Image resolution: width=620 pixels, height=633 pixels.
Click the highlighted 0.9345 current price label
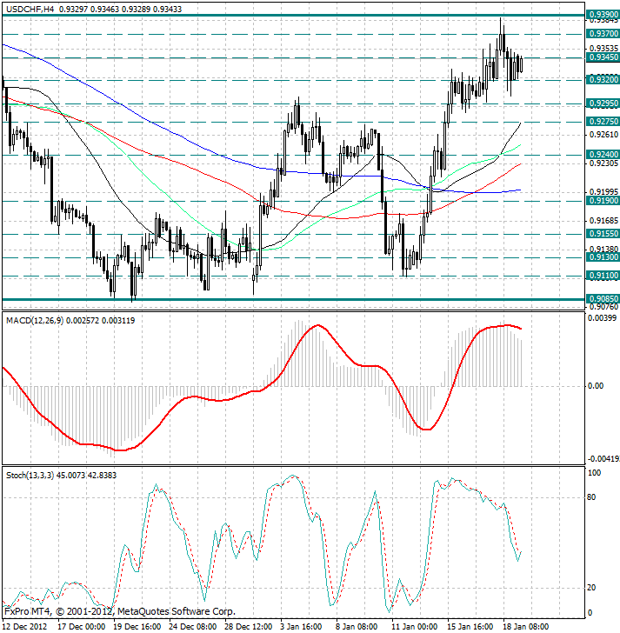pos(603,57)
